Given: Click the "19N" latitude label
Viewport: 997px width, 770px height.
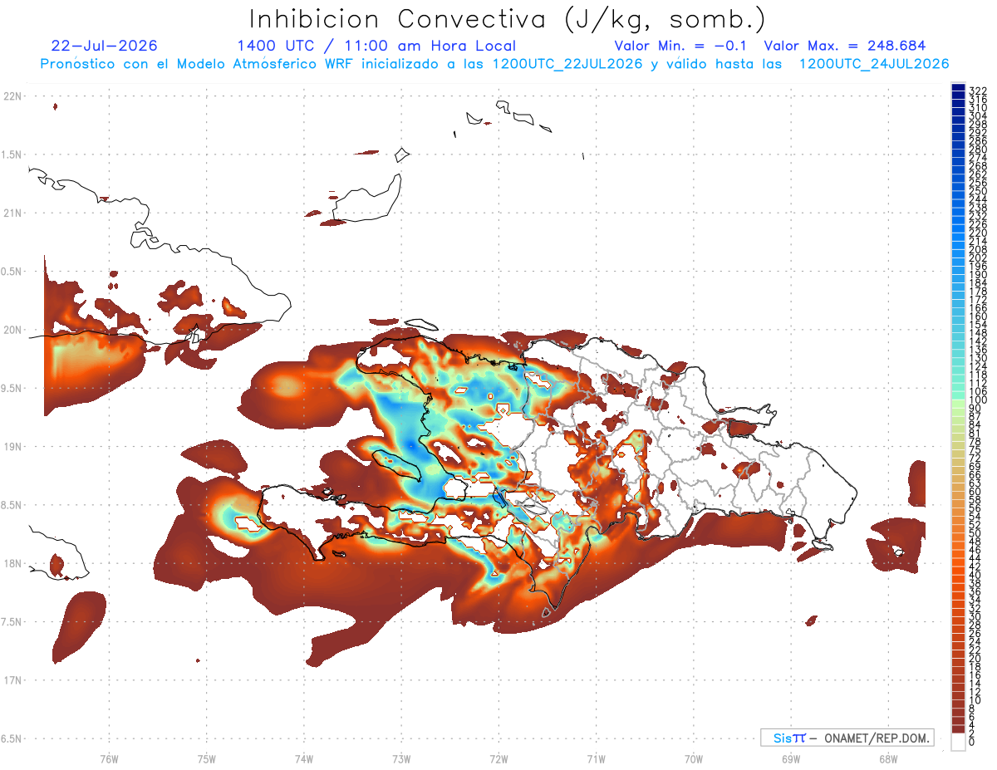Looking at the screenshot, I should pos(12,447).
